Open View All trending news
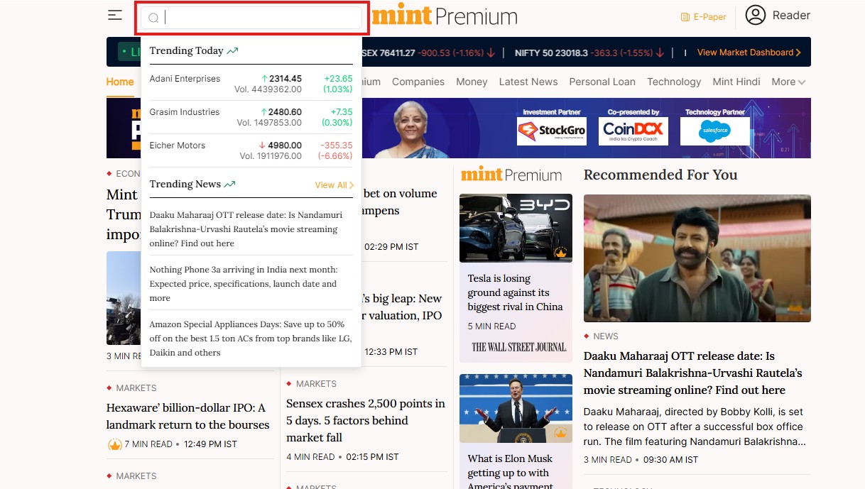 (334, 185)
